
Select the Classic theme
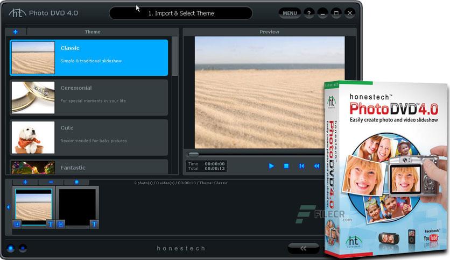89,58
